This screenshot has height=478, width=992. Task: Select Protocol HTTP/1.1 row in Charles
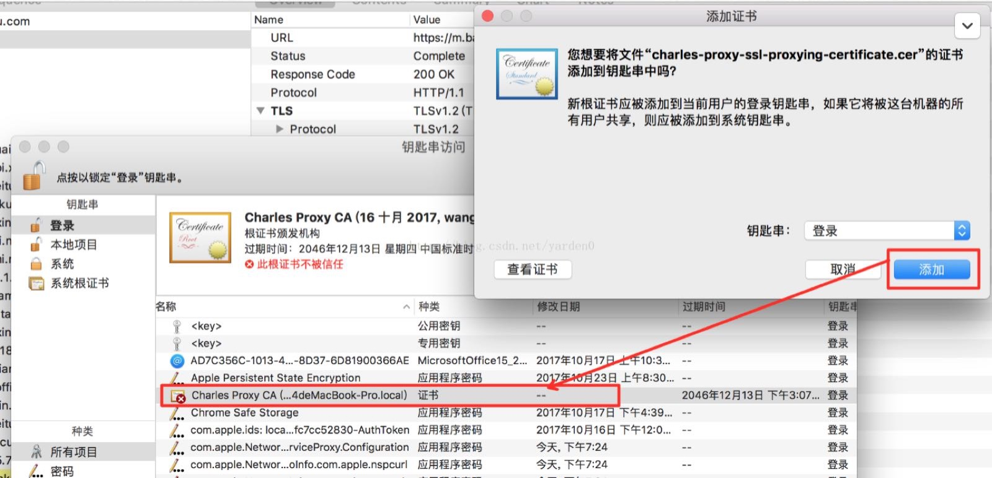pos(363,92)
